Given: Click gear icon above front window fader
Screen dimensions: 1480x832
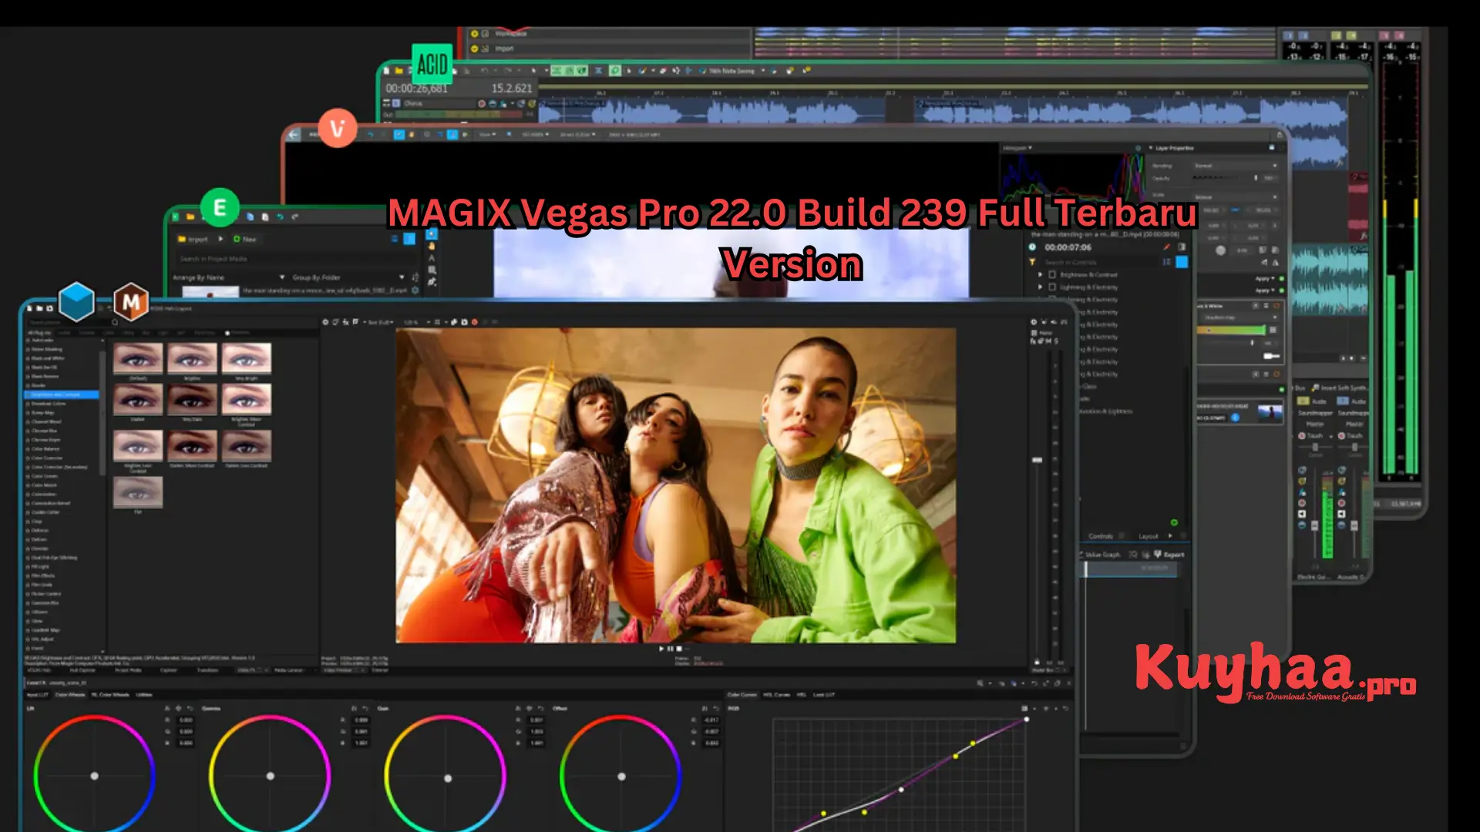Looking at the screenshot, I should (x=1034, y=322).
